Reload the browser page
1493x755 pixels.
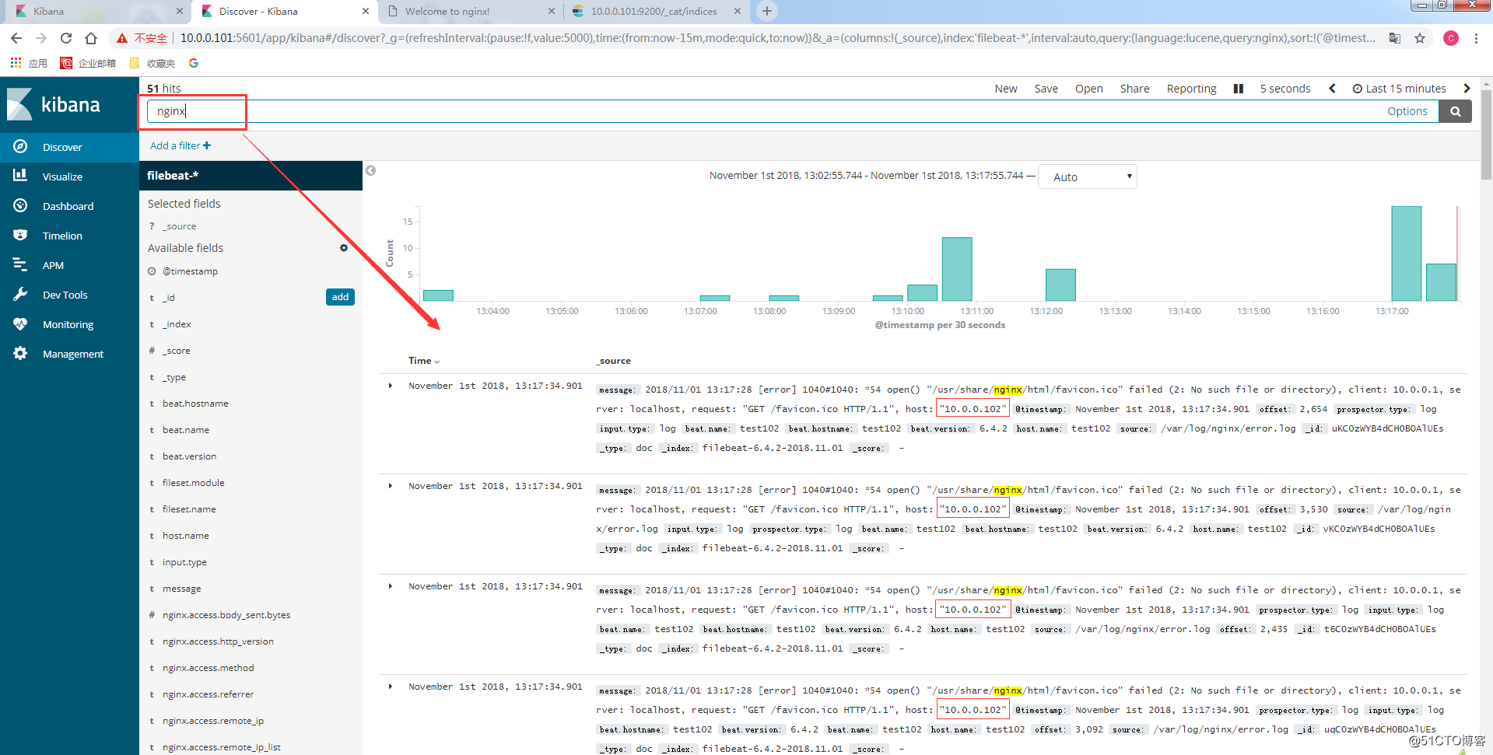(66, 38)
